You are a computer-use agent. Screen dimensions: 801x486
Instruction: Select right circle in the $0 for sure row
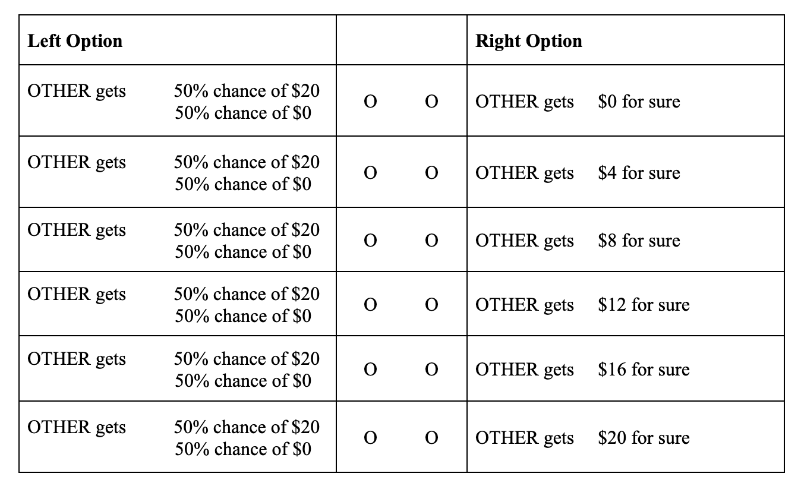(x=432, y=102)
